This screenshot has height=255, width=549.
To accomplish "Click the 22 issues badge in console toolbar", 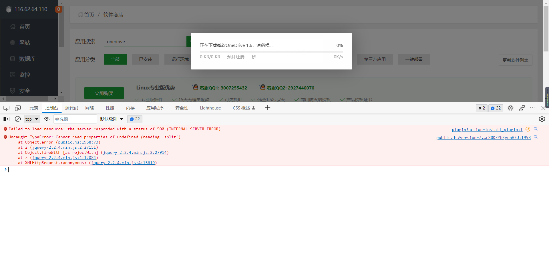I will click(x=135, y=119).
